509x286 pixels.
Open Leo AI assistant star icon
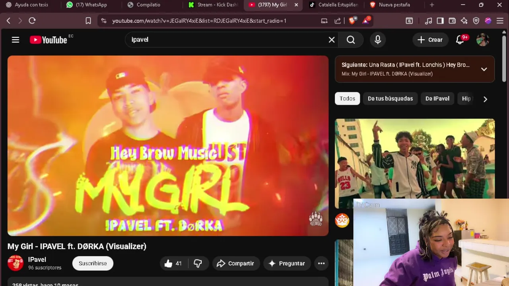(464, 21)
